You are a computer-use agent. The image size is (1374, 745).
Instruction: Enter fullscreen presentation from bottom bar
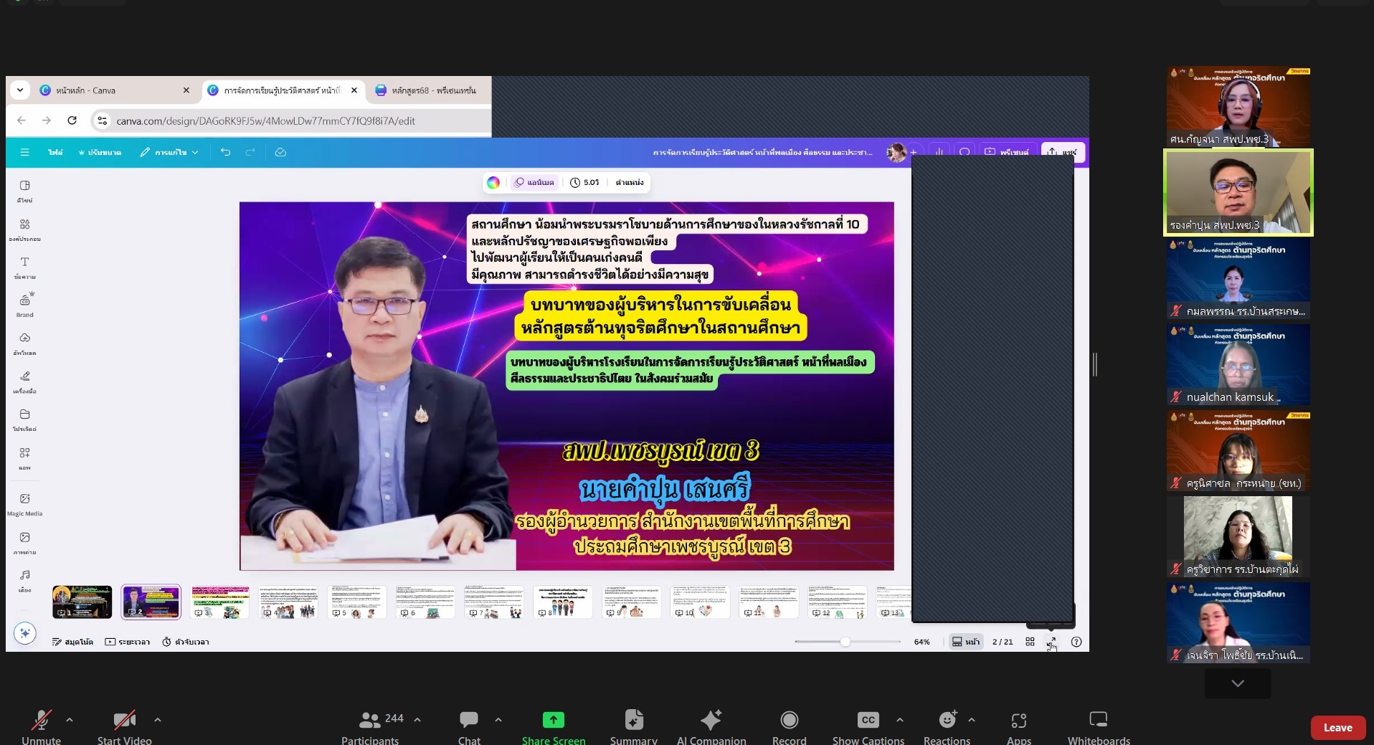[1051, 642]
